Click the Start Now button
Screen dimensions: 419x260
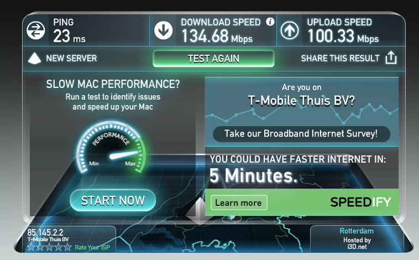pos(113,200)
